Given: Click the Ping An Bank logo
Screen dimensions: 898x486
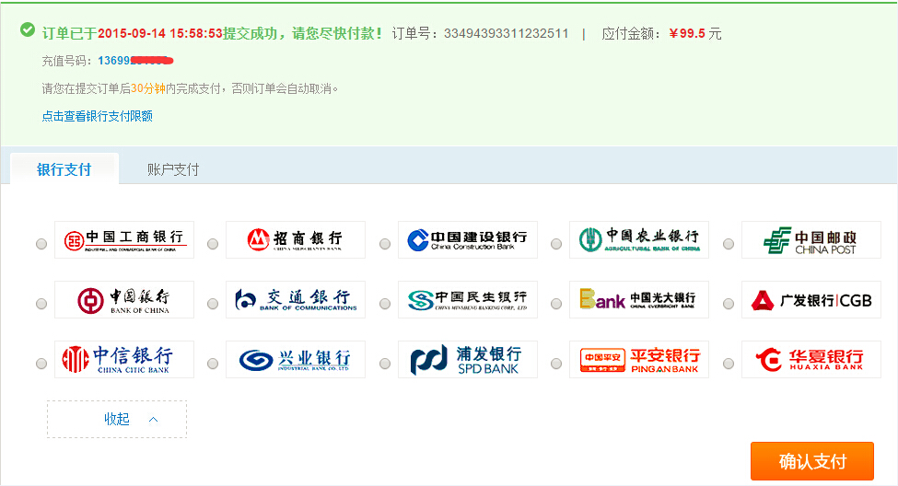Looking at the screenshot, I should point(639,360).
